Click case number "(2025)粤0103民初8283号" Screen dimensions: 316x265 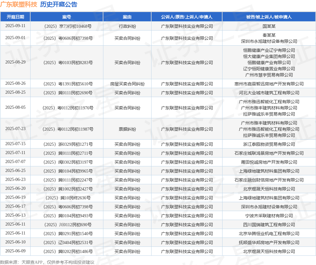[x=68, y=63]
